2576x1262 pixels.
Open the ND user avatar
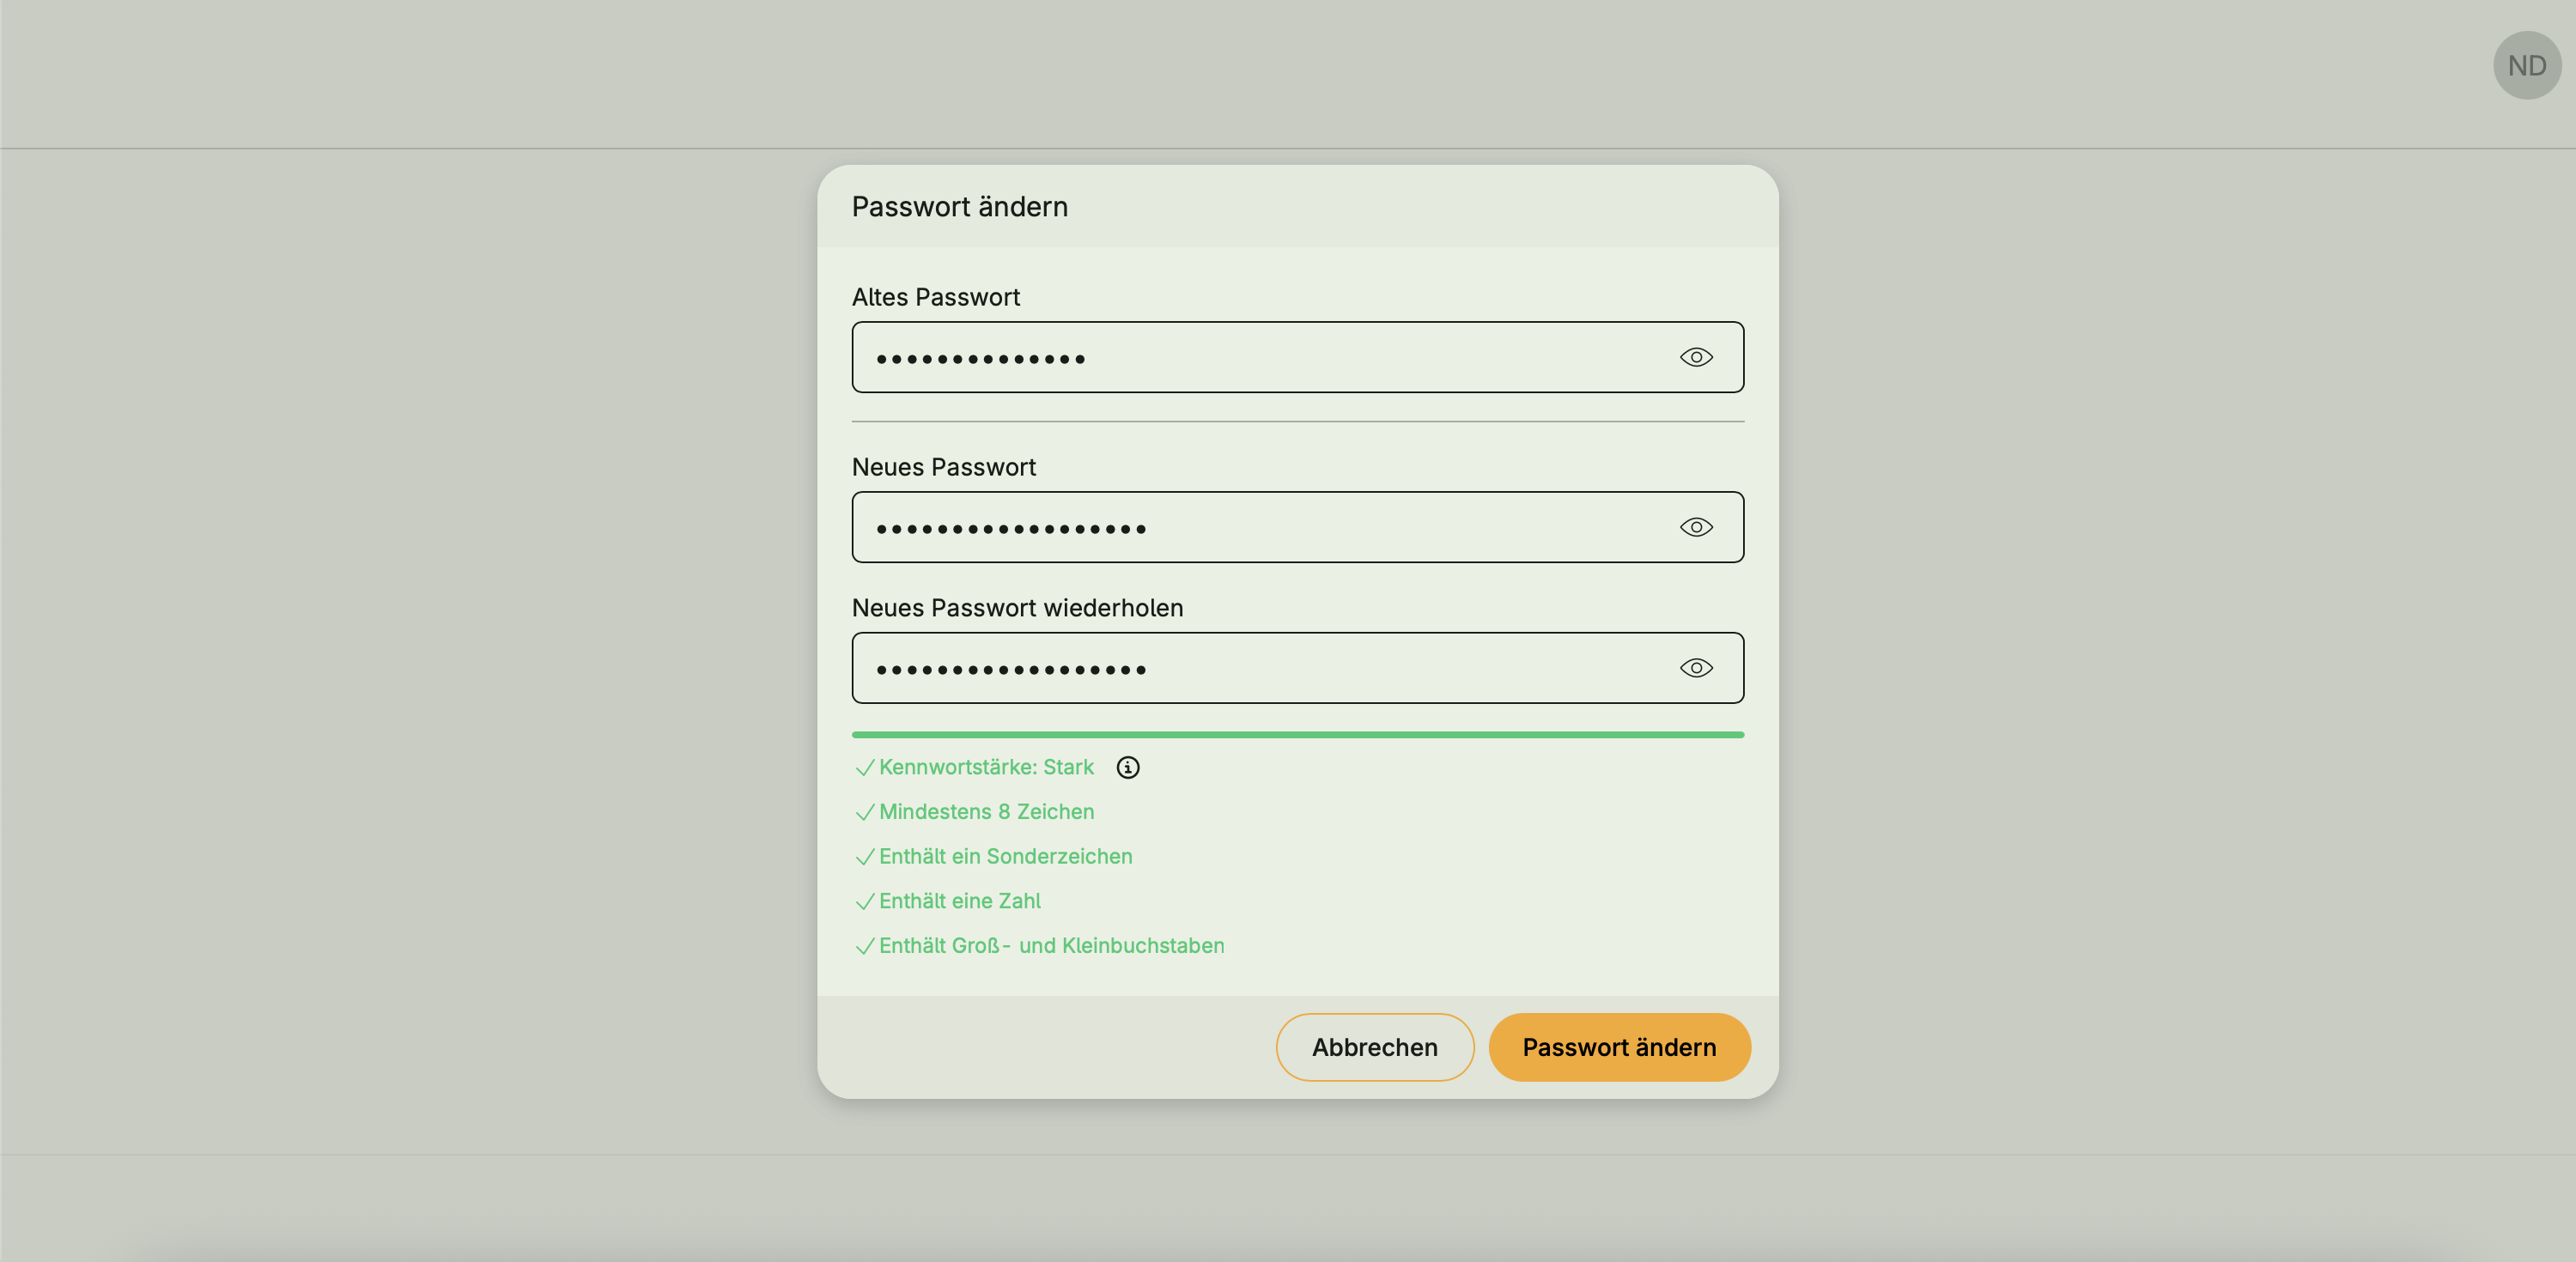2526,66
